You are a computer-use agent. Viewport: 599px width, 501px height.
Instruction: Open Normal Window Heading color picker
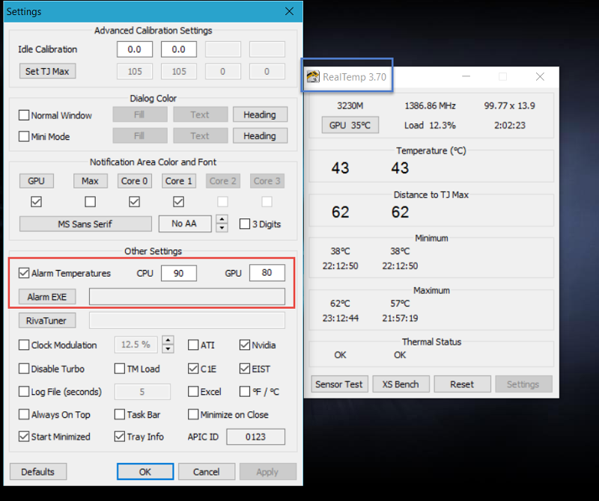pyautogui.click(x=260, y=114)
